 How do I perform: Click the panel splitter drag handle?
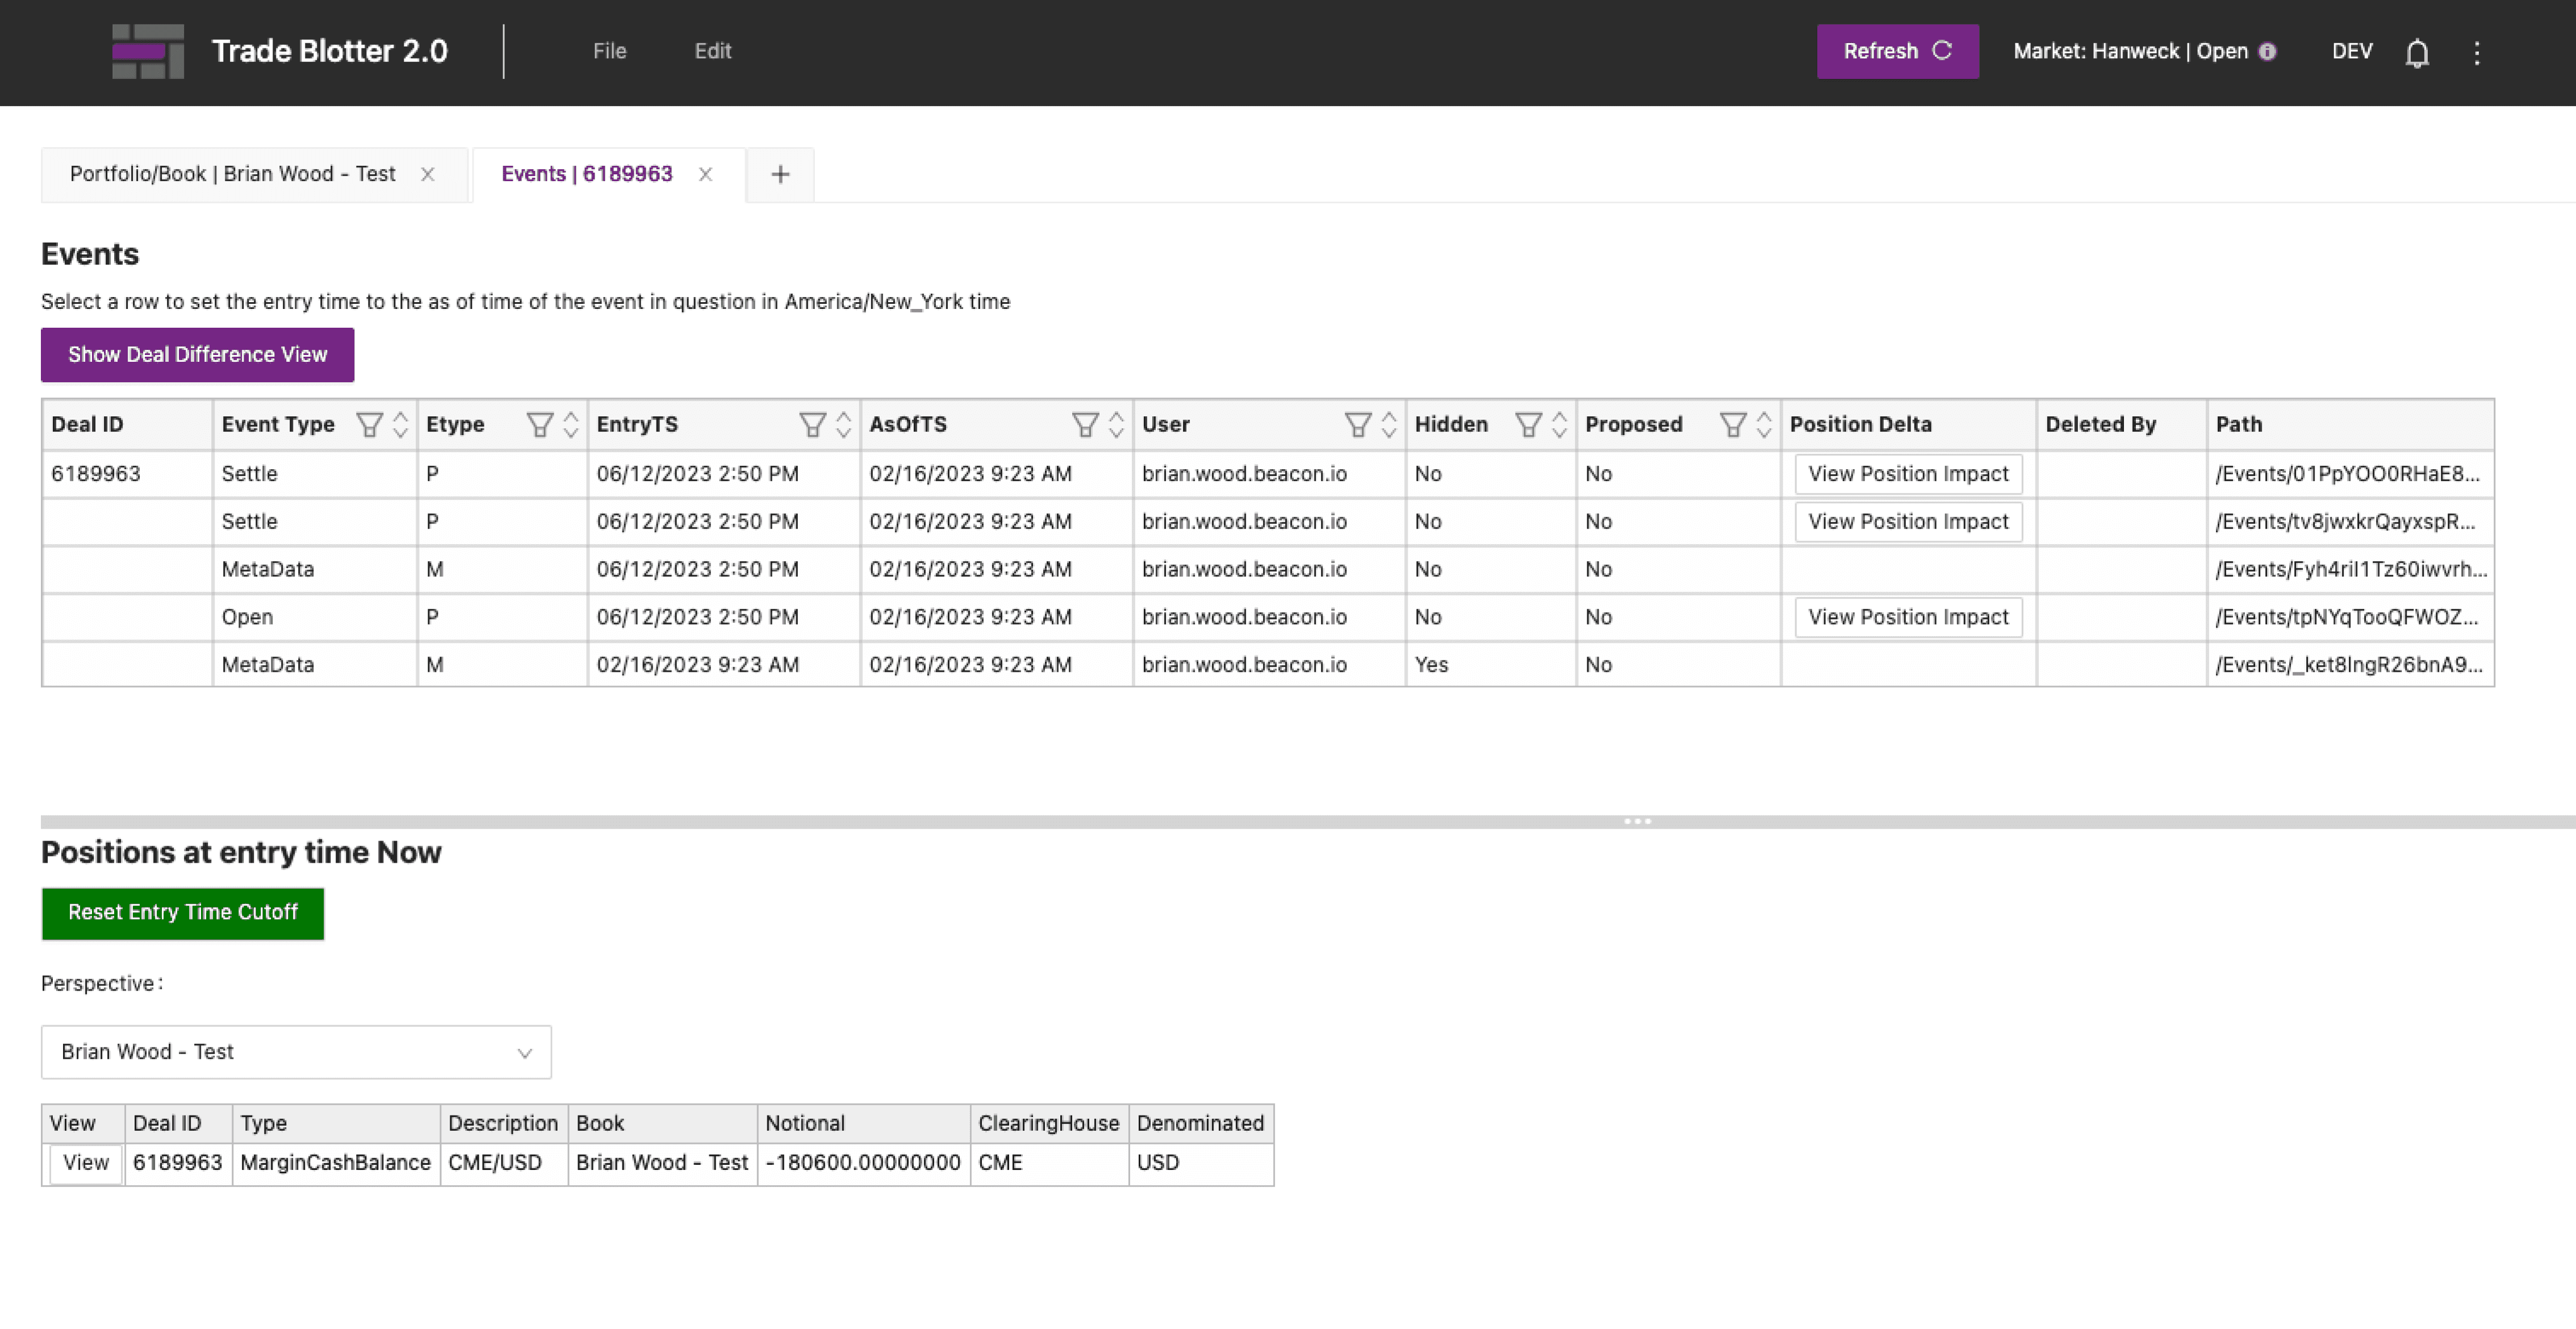1637,821
